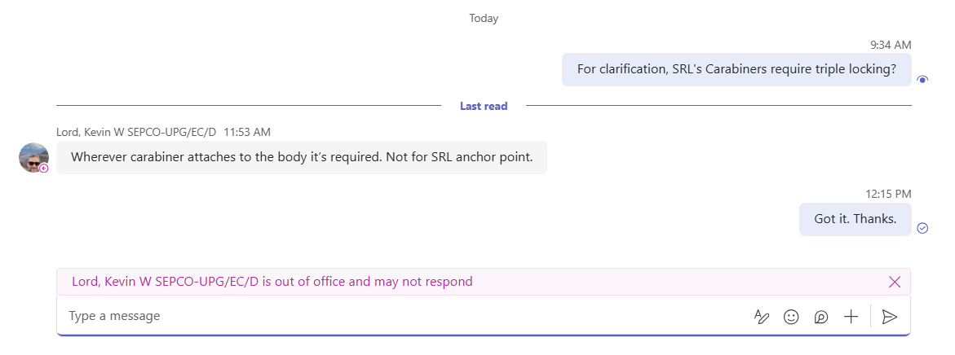Click the 11:53 AM timestamp
The height and width of the screenshot is (355, 955).
[246, 132]
